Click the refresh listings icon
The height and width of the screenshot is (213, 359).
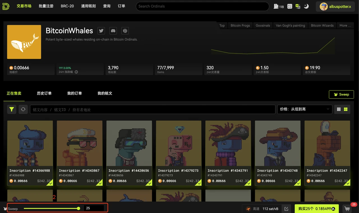point(23,109)
